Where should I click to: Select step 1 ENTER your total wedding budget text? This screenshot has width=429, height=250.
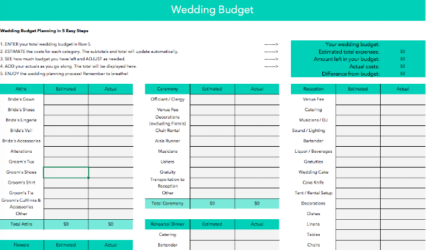pyautogui.click(x=46, y=44)
